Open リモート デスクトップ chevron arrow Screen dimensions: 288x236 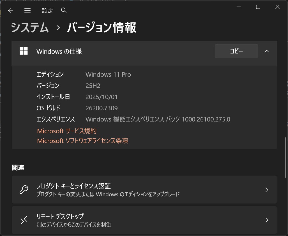point(267,220)
